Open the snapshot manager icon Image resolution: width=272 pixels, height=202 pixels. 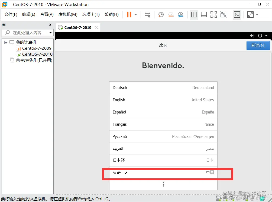point(181,15)
